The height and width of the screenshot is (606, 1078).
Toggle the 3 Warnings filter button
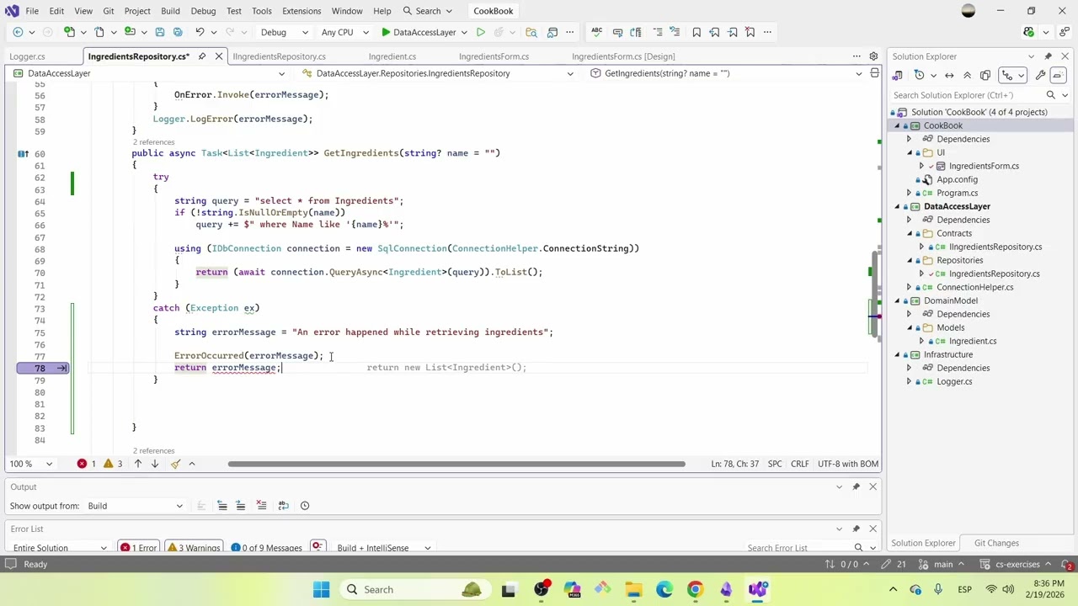click(194, 548)
